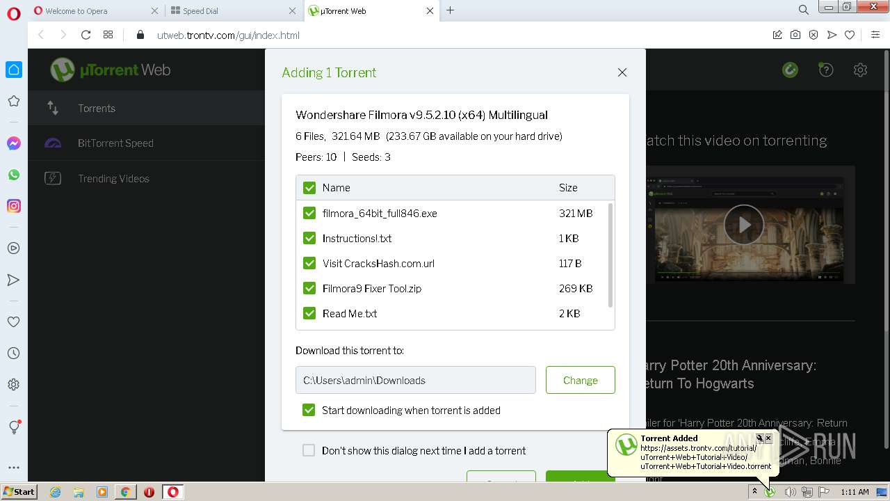Viewport: 890px width, 501px height.
Task: Close the Adding 1 Torrent dialog
Action: (x=622, y=72)
